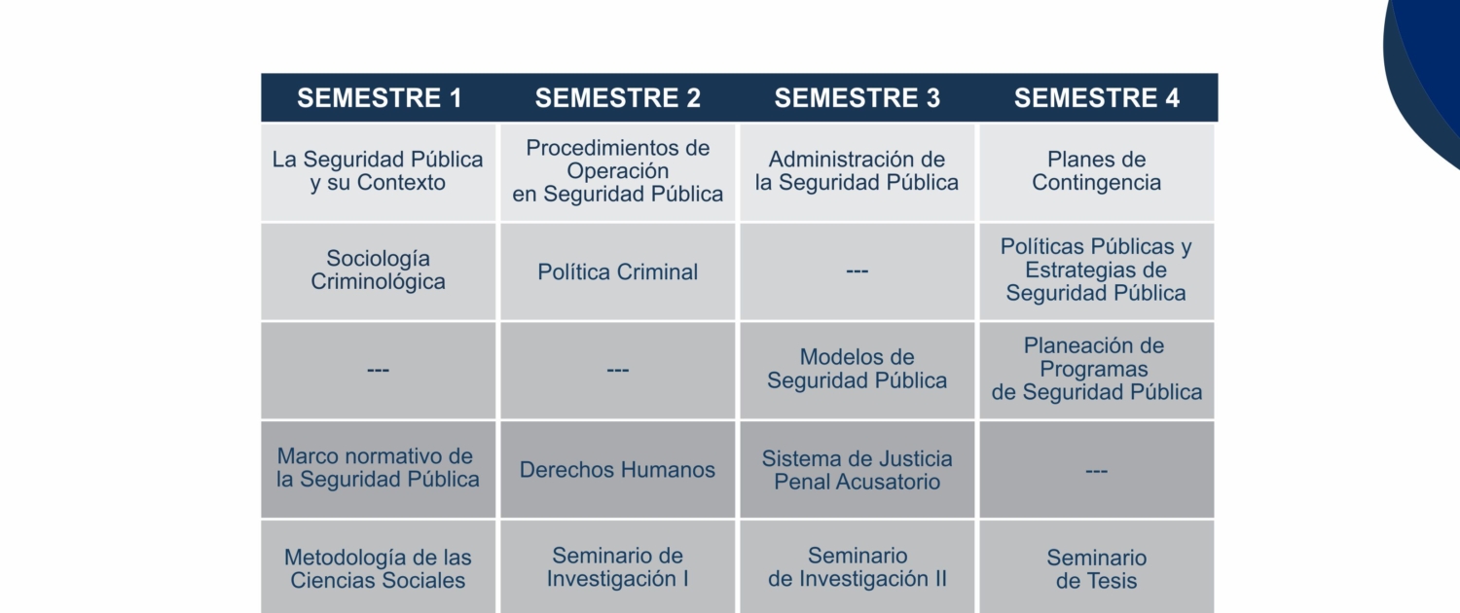Click the SEMESTRE 1 column header
The width and height of the screenshot is (1460, 613).
(379, 98)
